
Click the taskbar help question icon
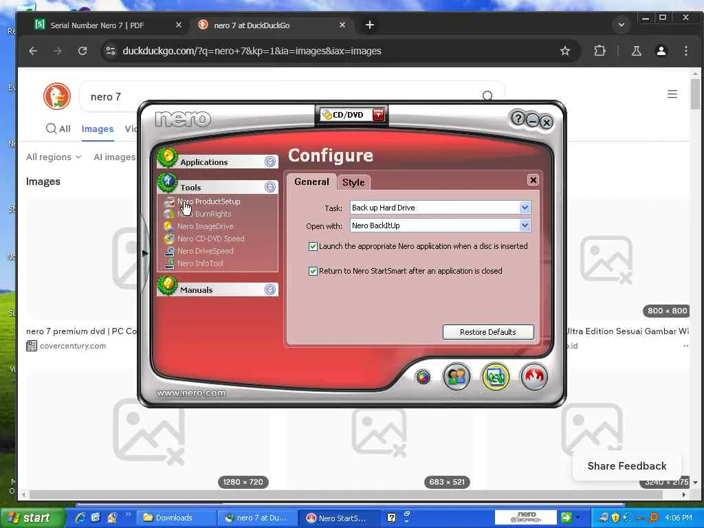[x=391, y=518]
